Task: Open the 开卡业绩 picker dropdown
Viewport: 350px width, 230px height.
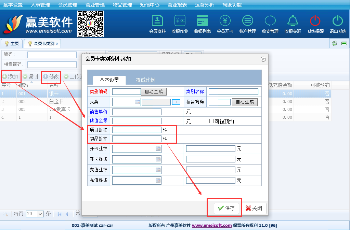Action: click(x=158, y=149)
